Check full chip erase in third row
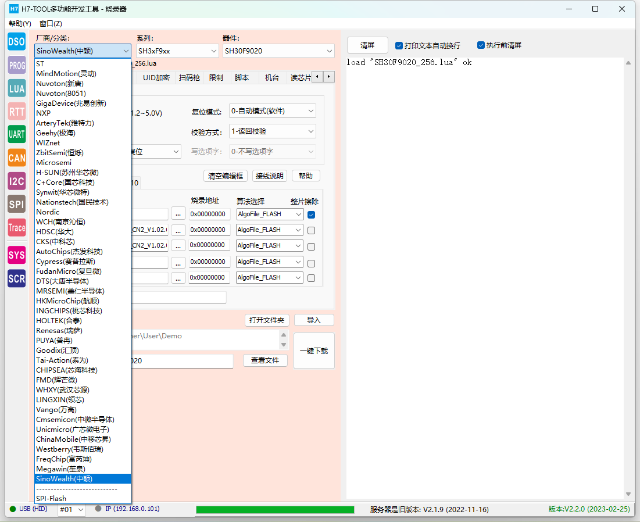Screen dimensions: 640x522 click(x=312, y=246)
